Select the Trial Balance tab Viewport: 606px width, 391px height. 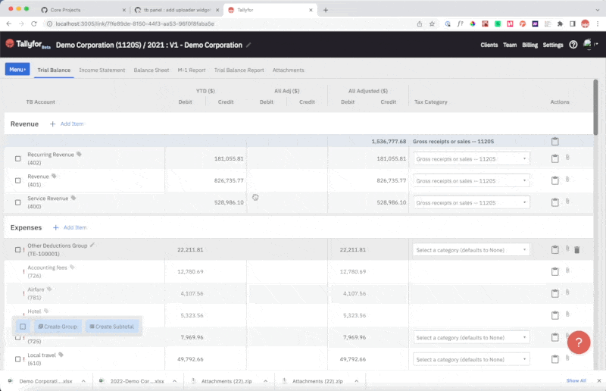tap(54, 70)
